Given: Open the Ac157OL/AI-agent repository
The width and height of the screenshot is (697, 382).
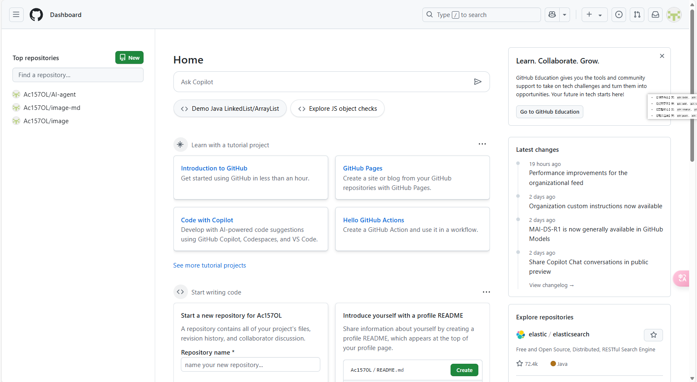Looking at the screenshot, I should point(49,95).
